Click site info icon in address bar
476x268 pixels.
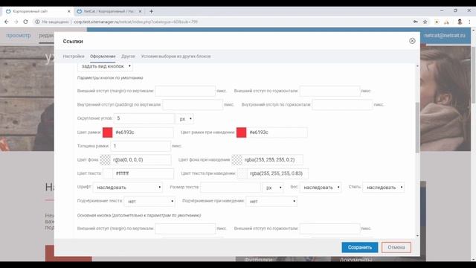(37, 22)
